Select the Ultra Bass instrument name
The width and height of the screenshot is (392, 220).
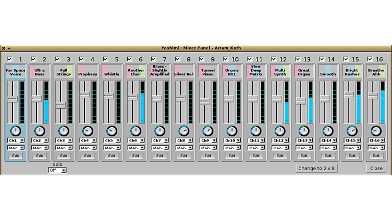[40, 72]
